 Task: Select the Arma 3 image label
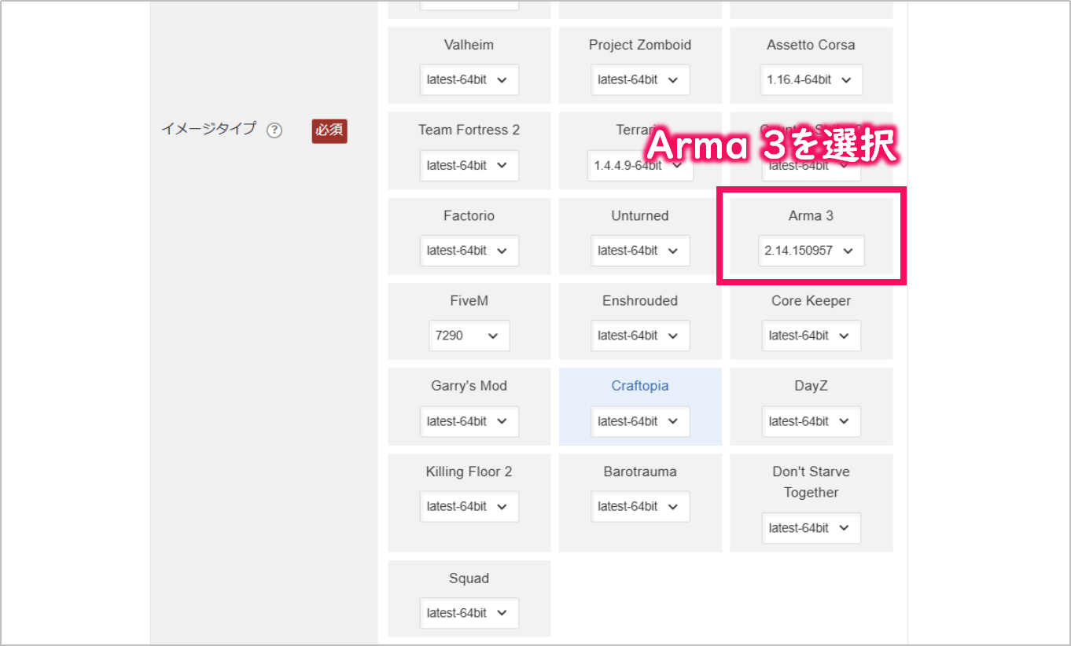pos(811,215)
